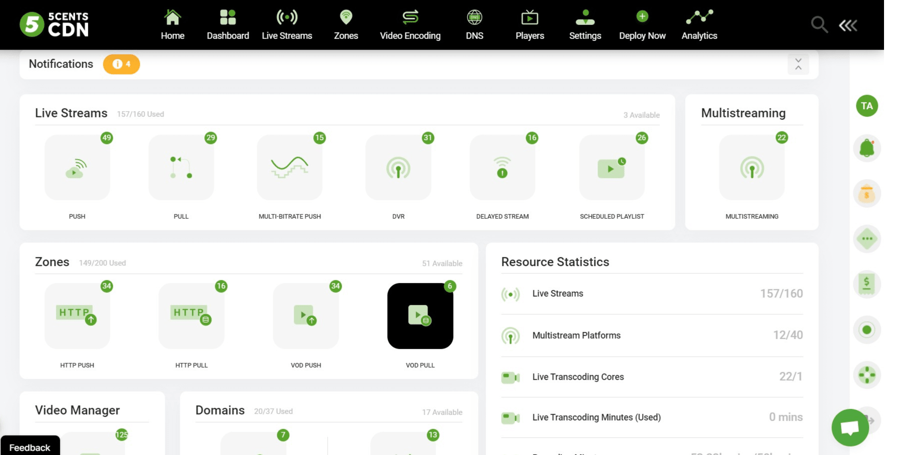The width and height of the screenshot is (906, 455).
Task: Click the TA user avatar
Action: (x=867, y=106)
